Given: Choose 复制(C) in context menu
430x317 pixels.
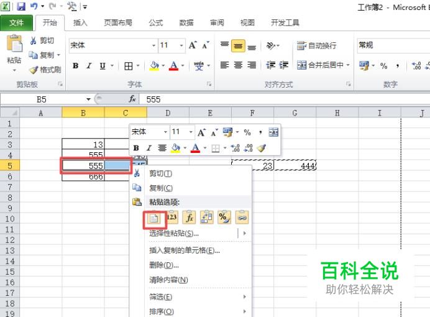Looking at the screenshot, I should pos(192,188).
